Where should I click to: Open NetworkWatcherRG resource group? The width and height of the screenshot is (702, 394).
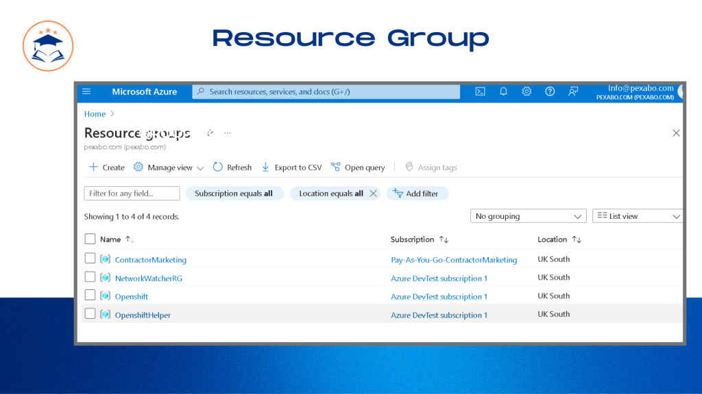click(149, 278)
